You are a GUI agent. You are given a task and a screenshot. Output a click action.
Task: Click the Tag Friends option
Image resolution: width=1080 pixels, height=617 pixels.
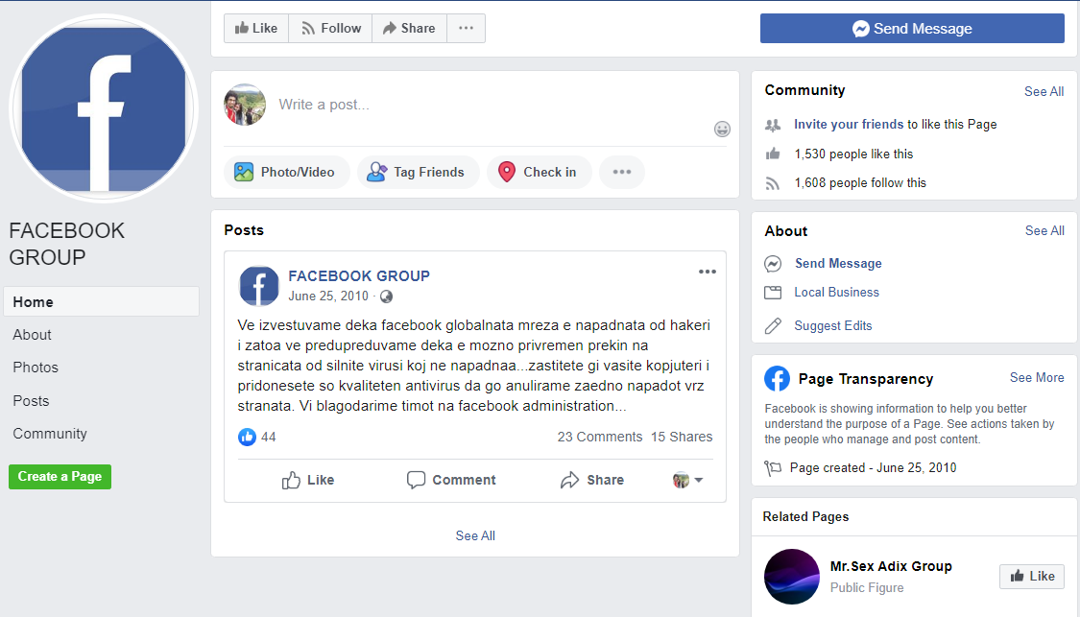click(x=418, y=172)
